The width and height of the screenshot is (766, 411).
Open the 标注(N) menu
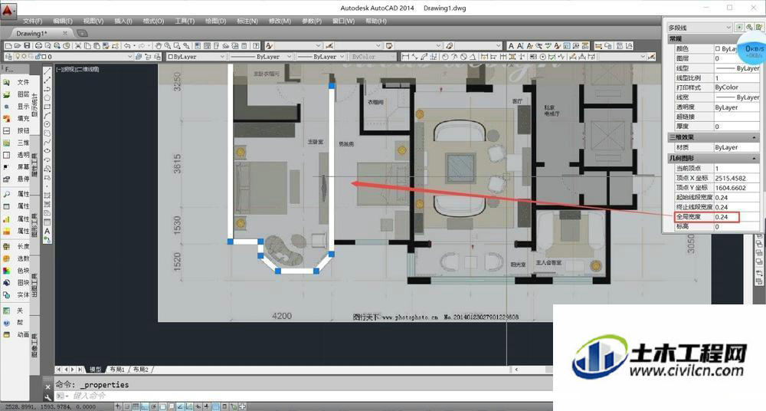click(x=247, y=21)
